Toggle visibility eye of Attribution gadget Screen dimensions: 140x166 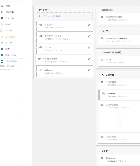[x=102, y=158]
